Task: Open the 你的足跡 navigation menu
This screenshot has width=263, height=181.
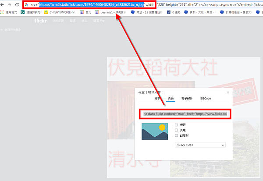Action: pos(58,21)
